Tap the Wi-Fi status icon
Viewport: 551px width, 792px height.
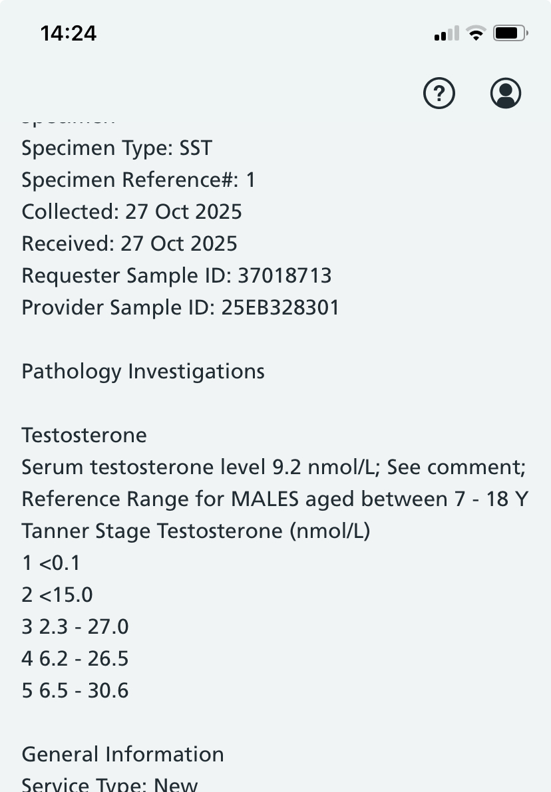coord(476,33)
